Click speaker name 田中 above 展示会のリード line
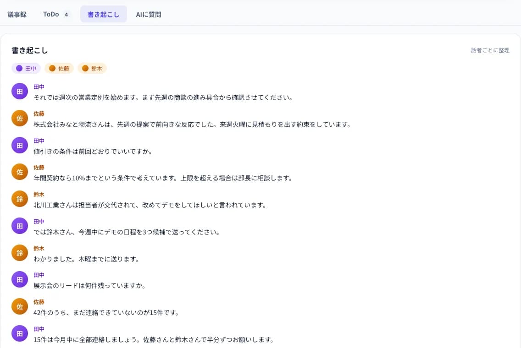The image size is (521, 348). click(39, 275)
